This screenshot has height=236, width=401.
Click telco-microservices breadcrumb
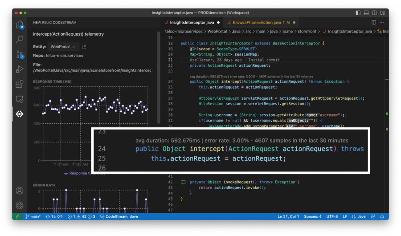184,31
